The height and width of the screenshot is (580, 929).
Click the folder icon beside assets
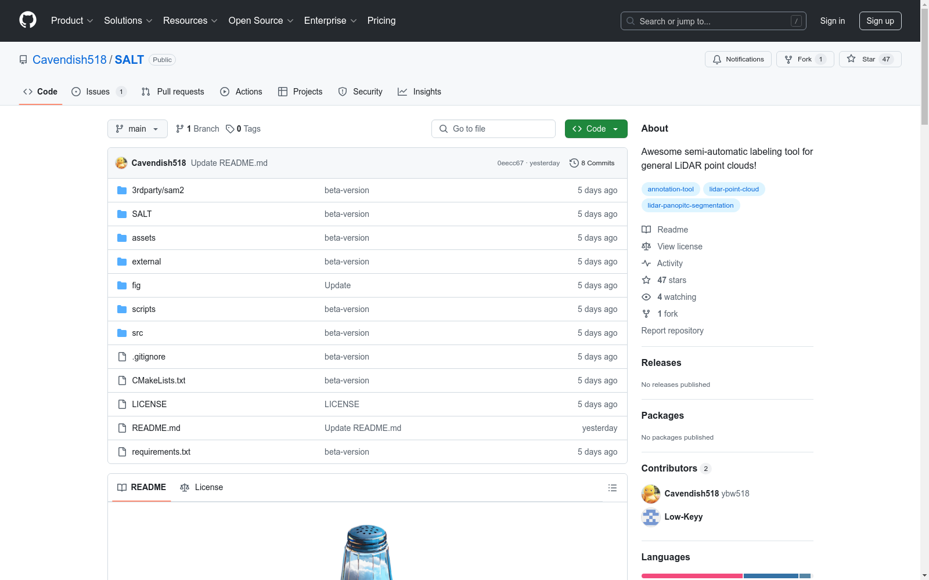122,238
